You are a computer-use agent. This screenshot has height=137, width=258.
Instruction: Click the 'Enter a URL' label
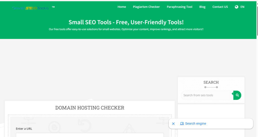pos(24,129)
